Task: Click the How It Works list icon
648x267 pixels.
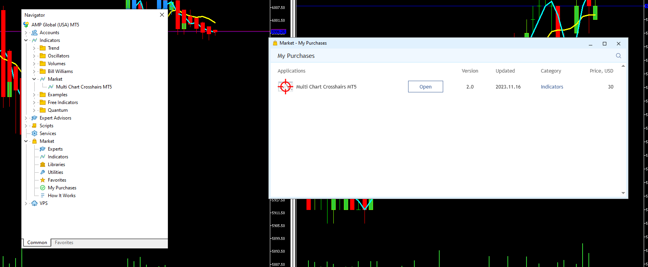Action: 43,196
